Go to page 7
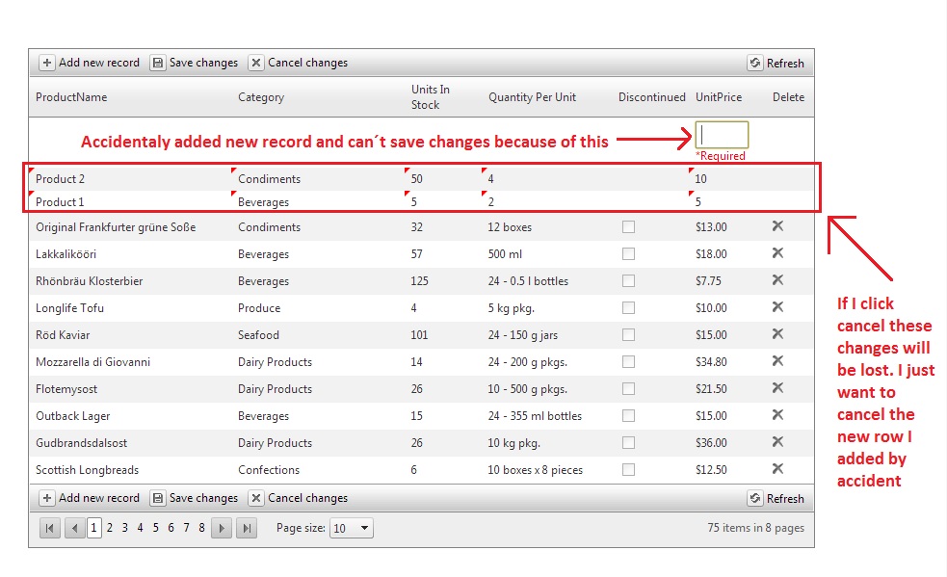 186,528
